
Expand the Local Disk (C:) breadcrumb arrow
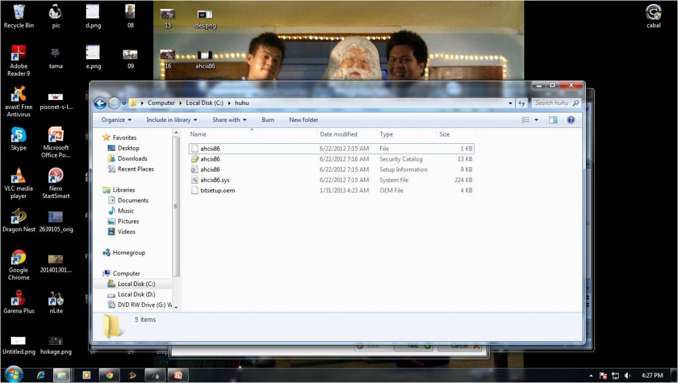coord(229,103)
